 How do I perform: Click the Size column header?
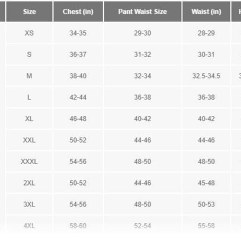[29, 12]
